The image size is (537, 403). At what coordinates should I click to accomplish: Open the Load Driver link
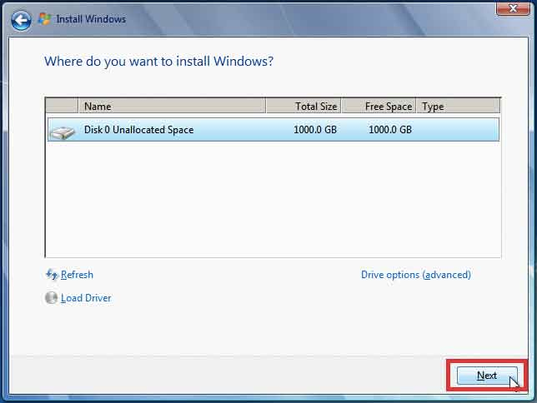pos(86,298)
